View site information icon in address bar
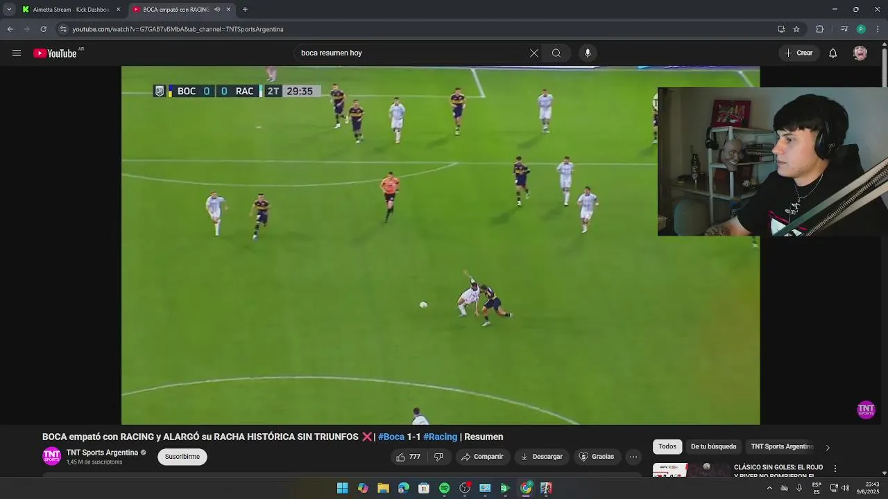The image size is (888, 499). click(x=63, y=29)
